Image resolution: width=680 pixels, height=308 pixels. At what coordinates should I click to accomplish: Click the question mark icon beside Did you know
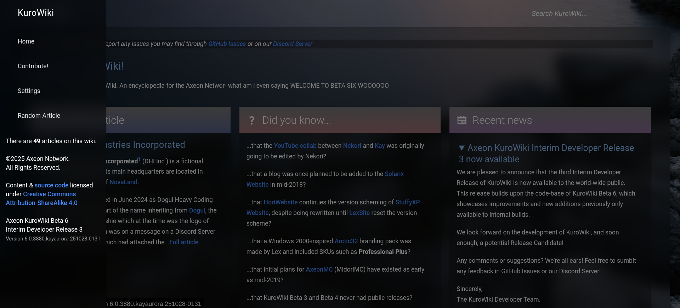(252, 121)
